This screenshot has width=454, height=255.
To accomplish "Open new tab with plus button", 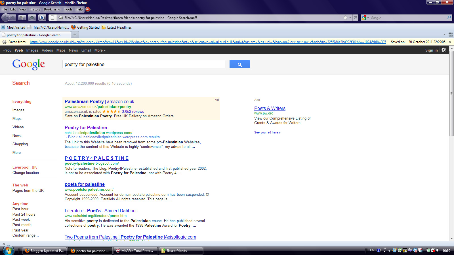I will (75, 35).
